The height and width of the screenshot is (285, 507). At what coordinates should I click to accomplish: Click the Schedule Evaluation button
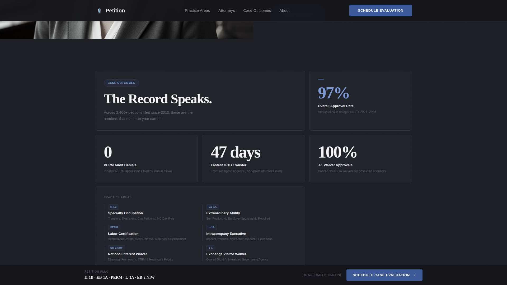(x=381, y=11)
